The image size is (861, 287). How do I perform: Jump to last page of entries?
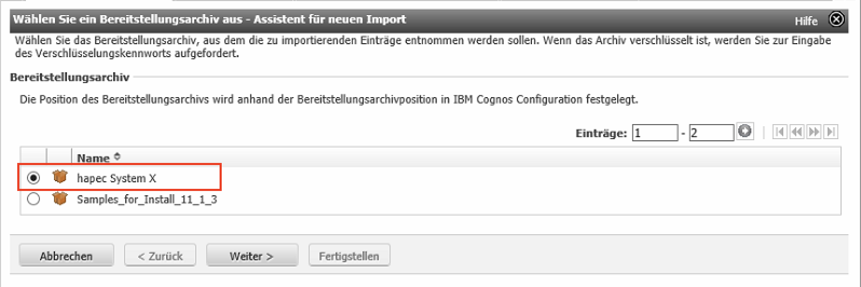[x=831, y=132]
